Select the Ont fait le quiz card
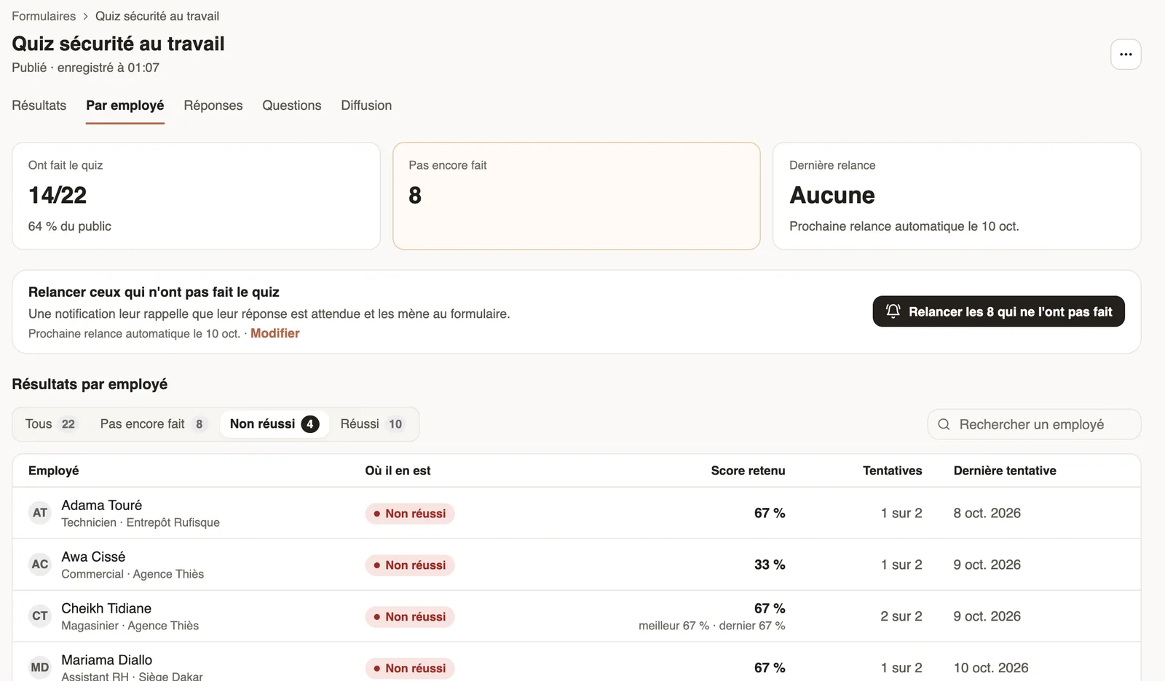 (196, 196)
